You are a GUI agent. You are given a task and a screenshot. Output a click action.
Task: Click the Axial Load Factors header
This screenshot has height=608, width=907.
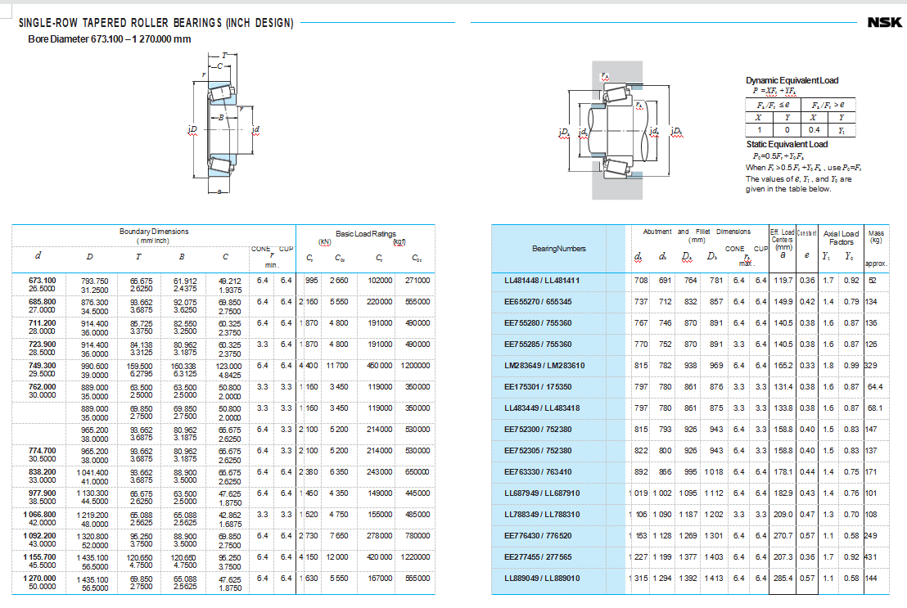pyautogui.click(x=841, y=237)
